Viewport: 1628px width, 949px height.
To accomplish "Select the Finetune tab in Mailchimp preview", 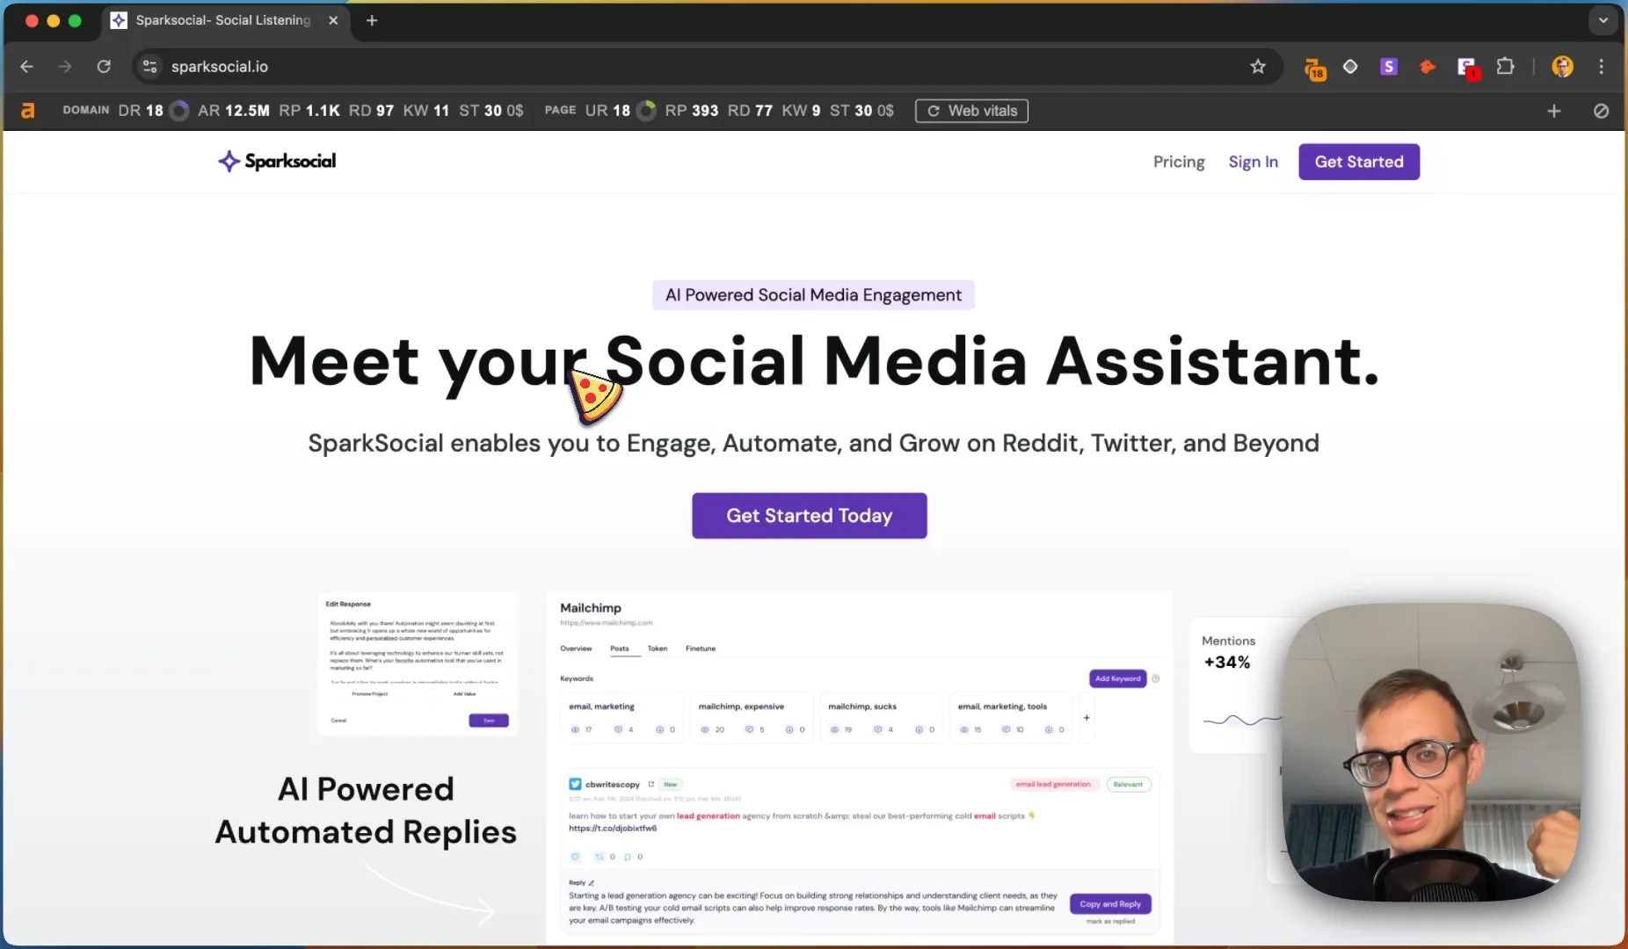I will point(701,648).
